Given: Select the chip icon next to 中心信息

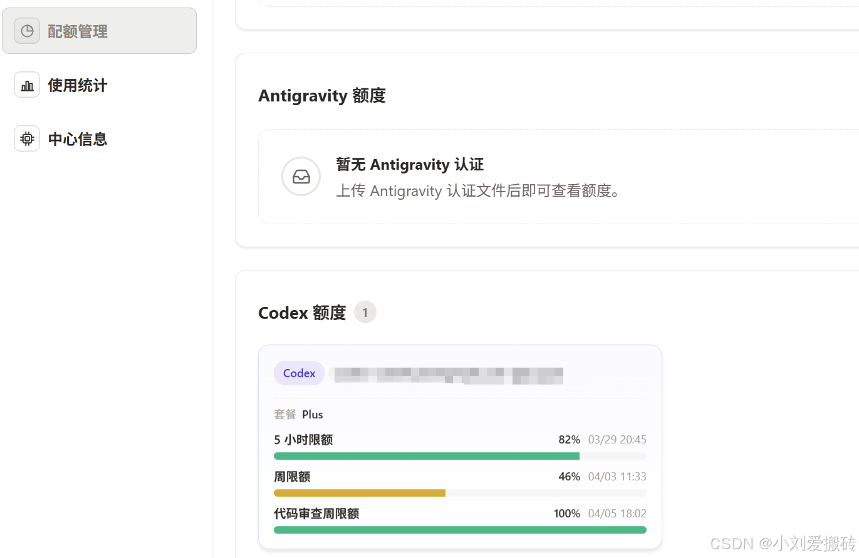Looking at the screenshot, I should pyautogui.click(x=27, y=138).
